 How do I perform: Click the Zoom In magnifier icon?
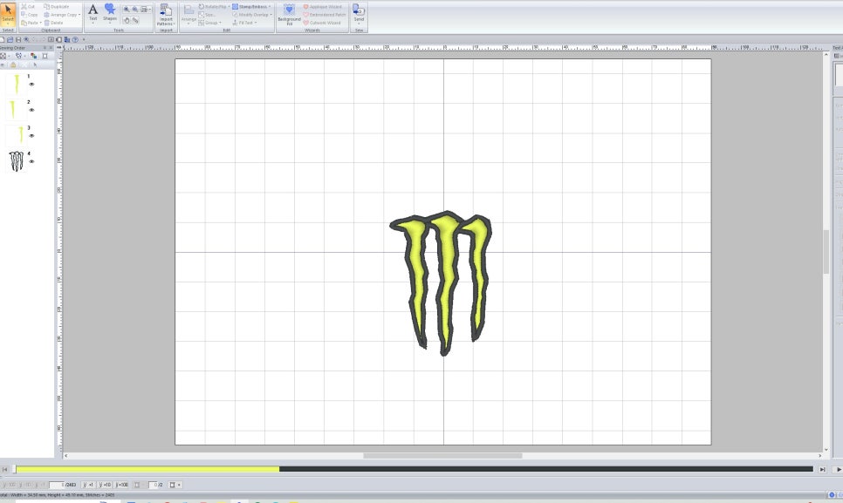127,10
